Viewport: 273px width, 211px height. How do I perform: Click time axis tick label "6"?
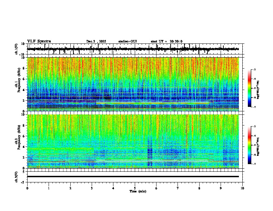(156, 188)
